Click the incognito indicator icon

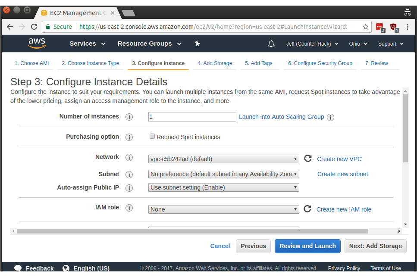[x=408, y=12]
